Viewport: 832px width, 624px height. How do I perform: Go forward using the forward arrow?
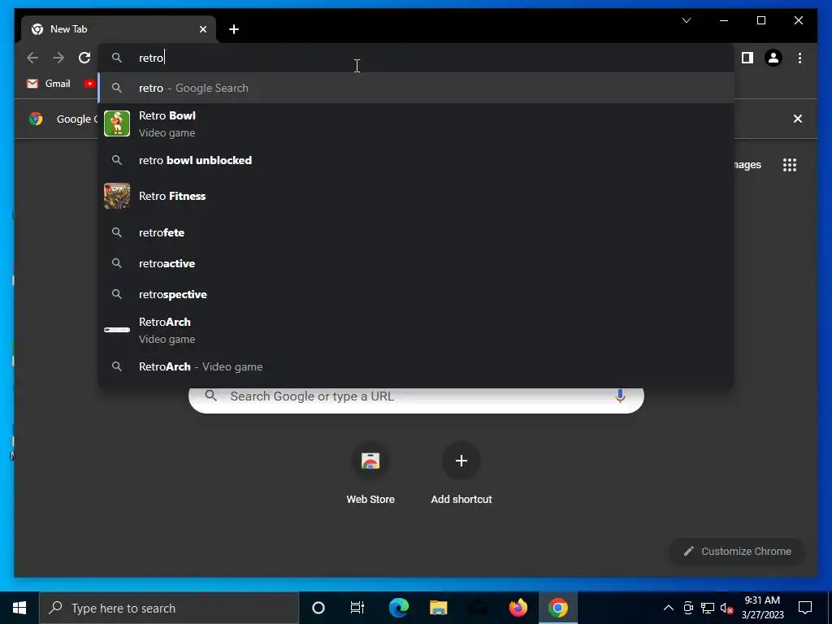coord(58,58)
